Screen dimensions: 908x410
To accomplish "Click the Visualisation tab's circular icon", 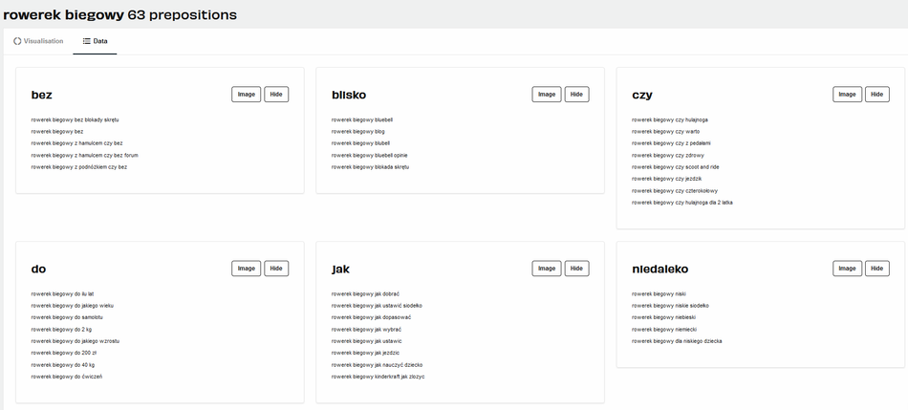I will coord(17,41).
